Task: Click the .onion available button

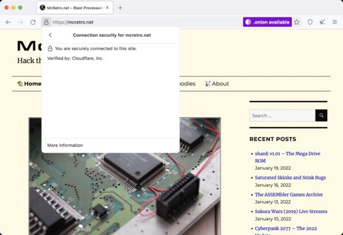Action: click(267, 22)
